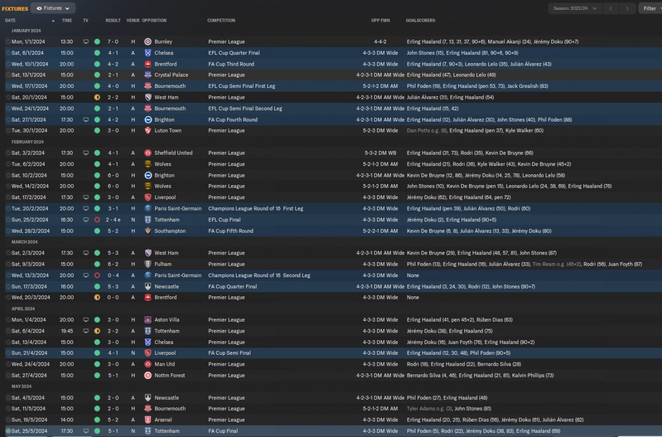Click the Luton Town club badge
662x437 pixels.
[x=148, y=131]
